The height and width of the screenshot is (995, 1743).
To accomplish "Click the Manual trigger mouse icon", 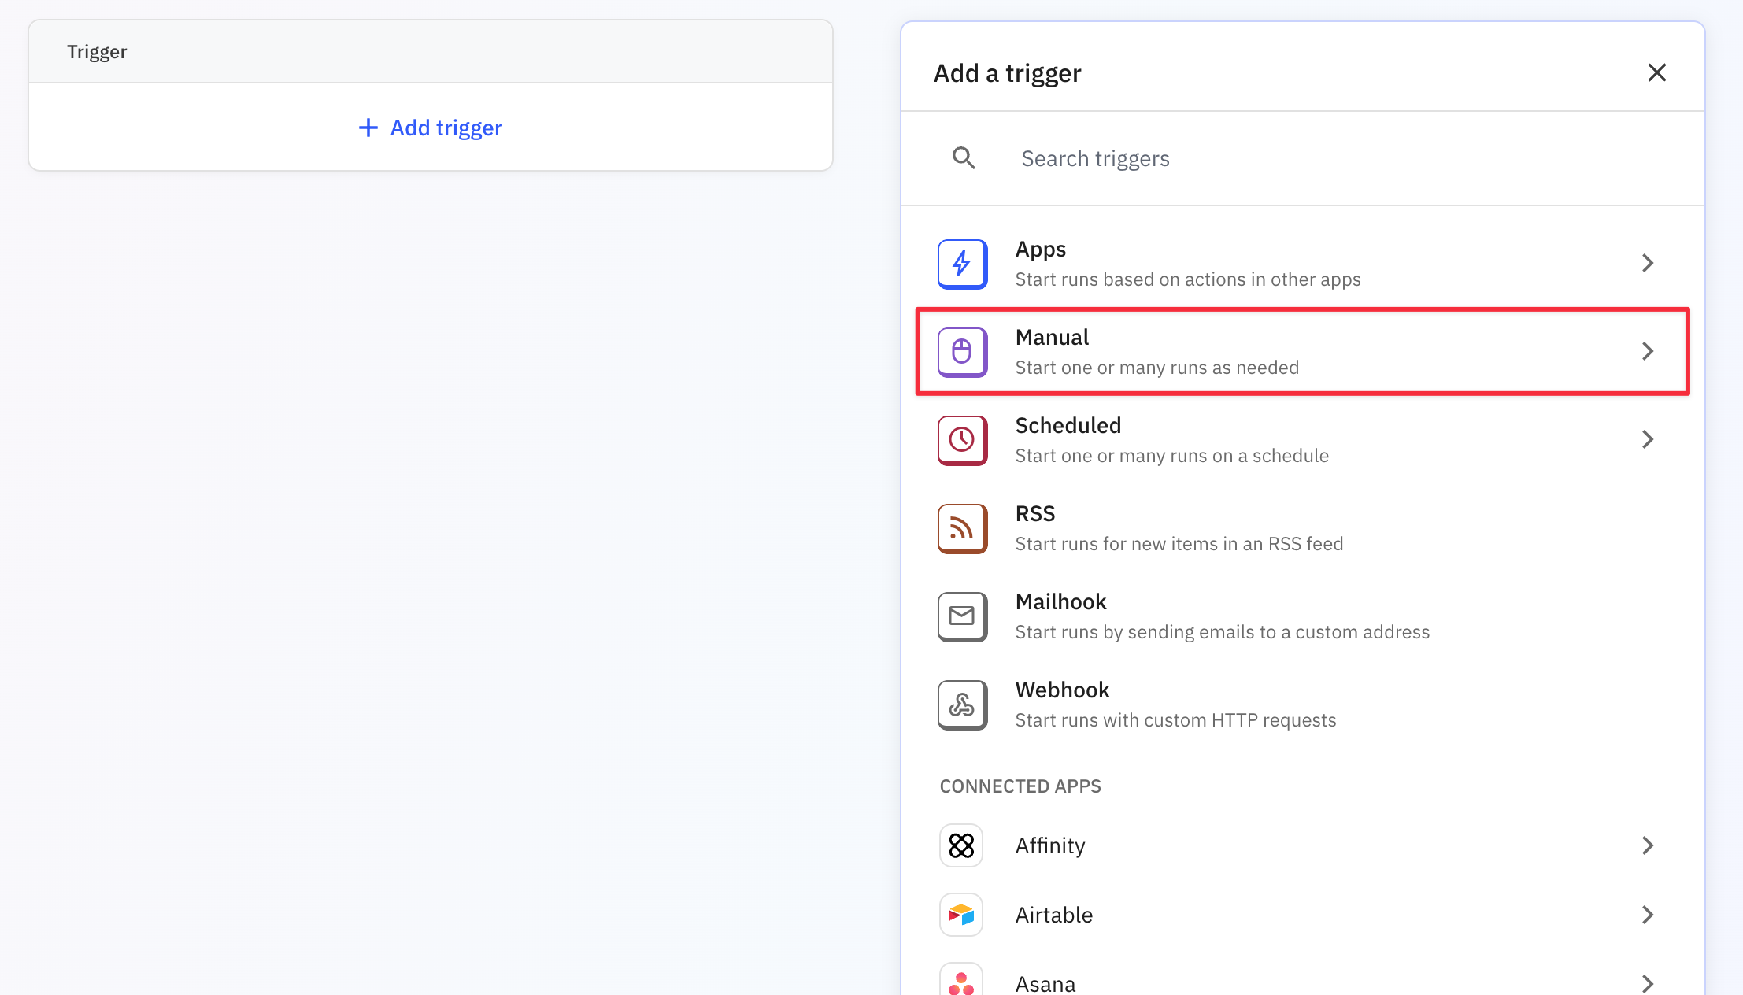I will point(962,352).
